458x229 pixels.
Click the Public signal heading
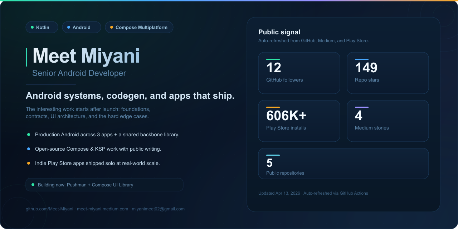pyautogui.click(x=279, y=32)
